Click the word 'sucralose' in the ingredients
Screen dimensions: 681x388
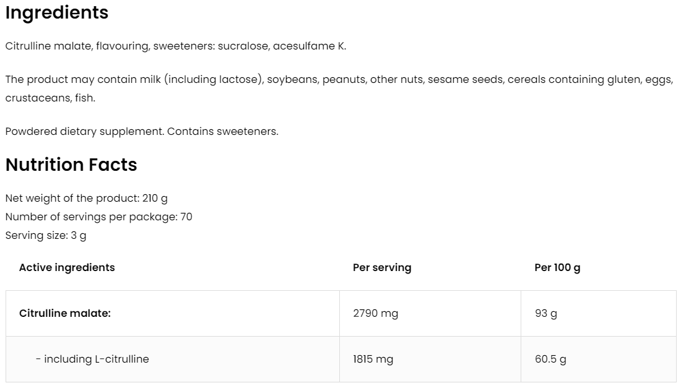coord(243,46)
